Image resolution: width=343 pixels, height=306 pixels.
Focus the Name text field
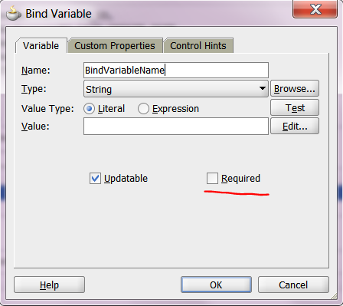click(x=176, y=70)
